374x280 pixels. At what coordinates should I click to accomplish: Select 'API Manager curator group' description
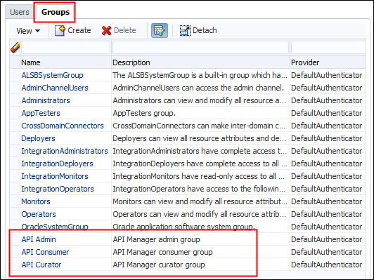[159, 265]
